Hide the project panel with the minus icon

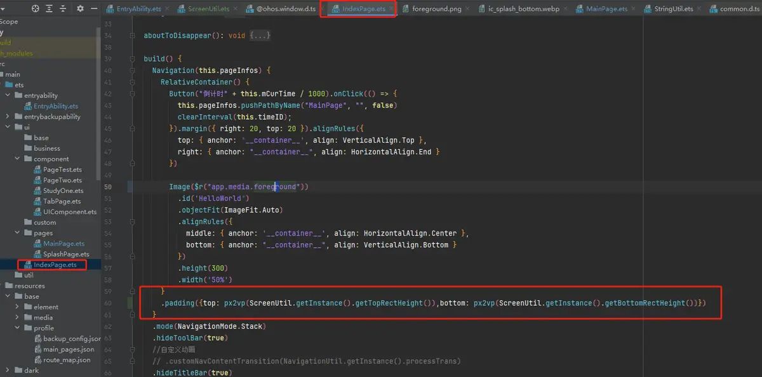coord(94,8)
